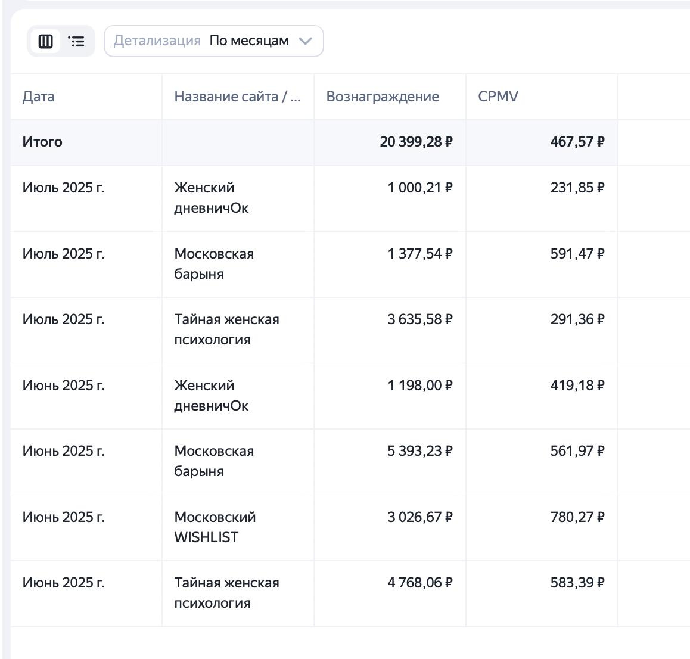The width and height of the screenshot is (690, 659).
Task: Sort by the Дата column header
Action: coord(39,97)
